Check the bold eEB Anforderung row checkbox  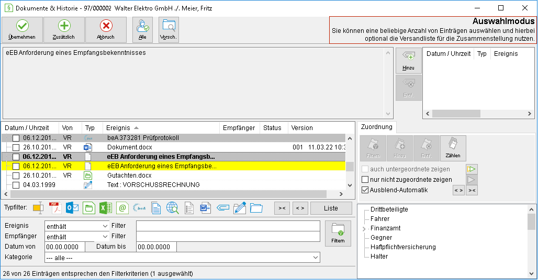[16, 157]
